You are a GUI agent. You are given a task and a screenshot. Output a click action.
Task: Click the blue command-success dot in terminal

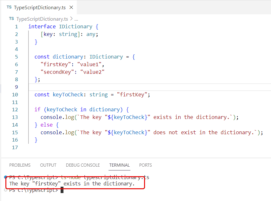click(5, 177)
